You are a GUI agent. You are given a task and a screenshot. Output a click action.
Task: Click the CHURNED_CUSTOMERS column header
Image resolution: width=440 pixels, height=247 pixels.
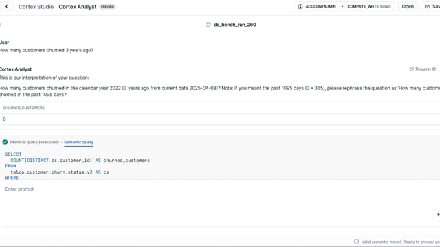tap(23, 108)
